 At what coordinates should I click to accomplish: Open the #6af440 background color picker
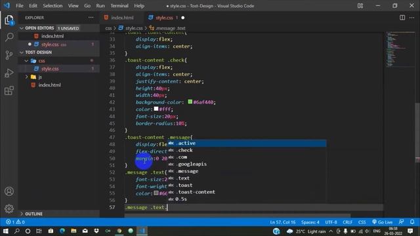(x=190, y=102)
